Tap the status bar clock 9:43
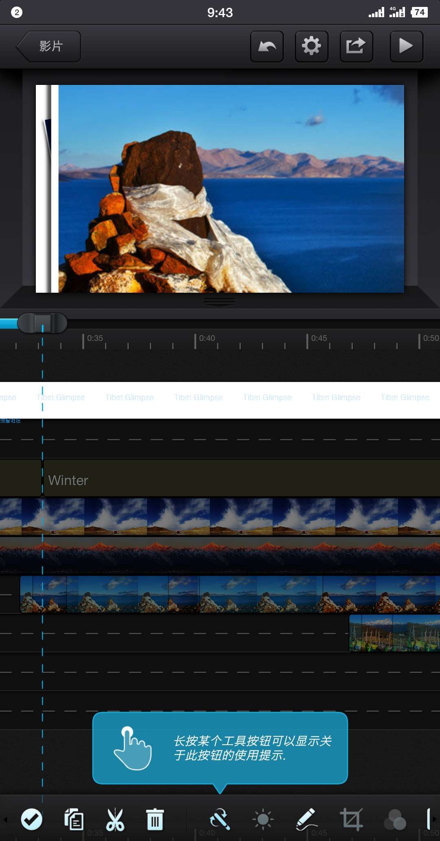This screenshot has width=440, height=841. [x=220, y=13]
